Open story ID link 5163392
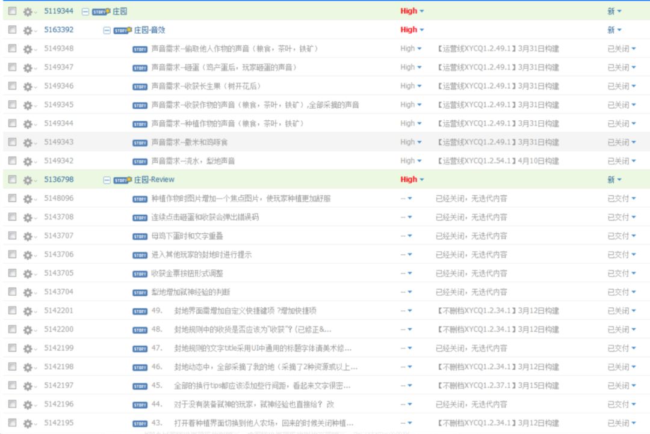This screenshot has width=650, height=434. [59, 30]
